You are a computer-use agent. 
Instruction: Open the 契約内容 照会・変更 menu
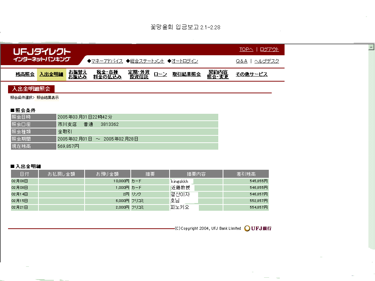[x=218, y=74]
